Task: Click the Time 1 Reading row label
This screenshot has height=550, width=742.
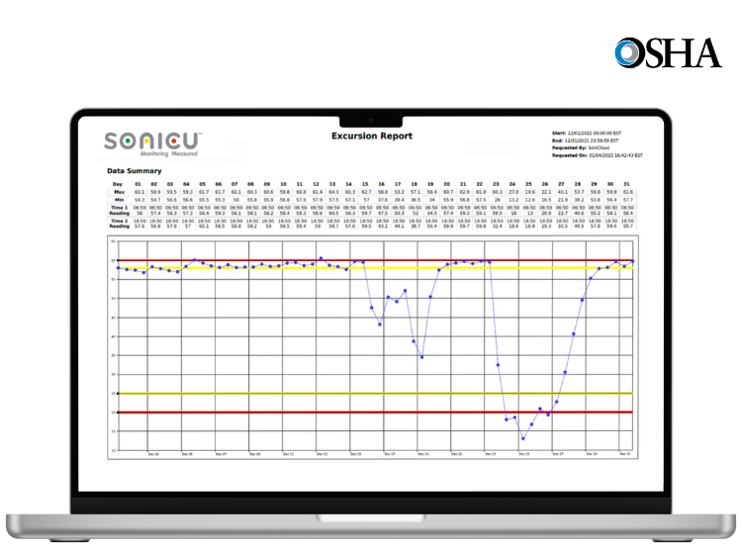Action: (119, 210)
